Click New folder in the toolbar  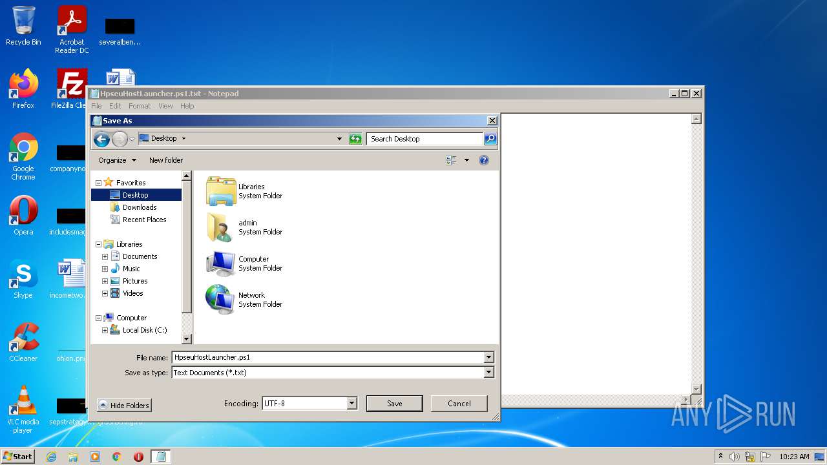166,160
